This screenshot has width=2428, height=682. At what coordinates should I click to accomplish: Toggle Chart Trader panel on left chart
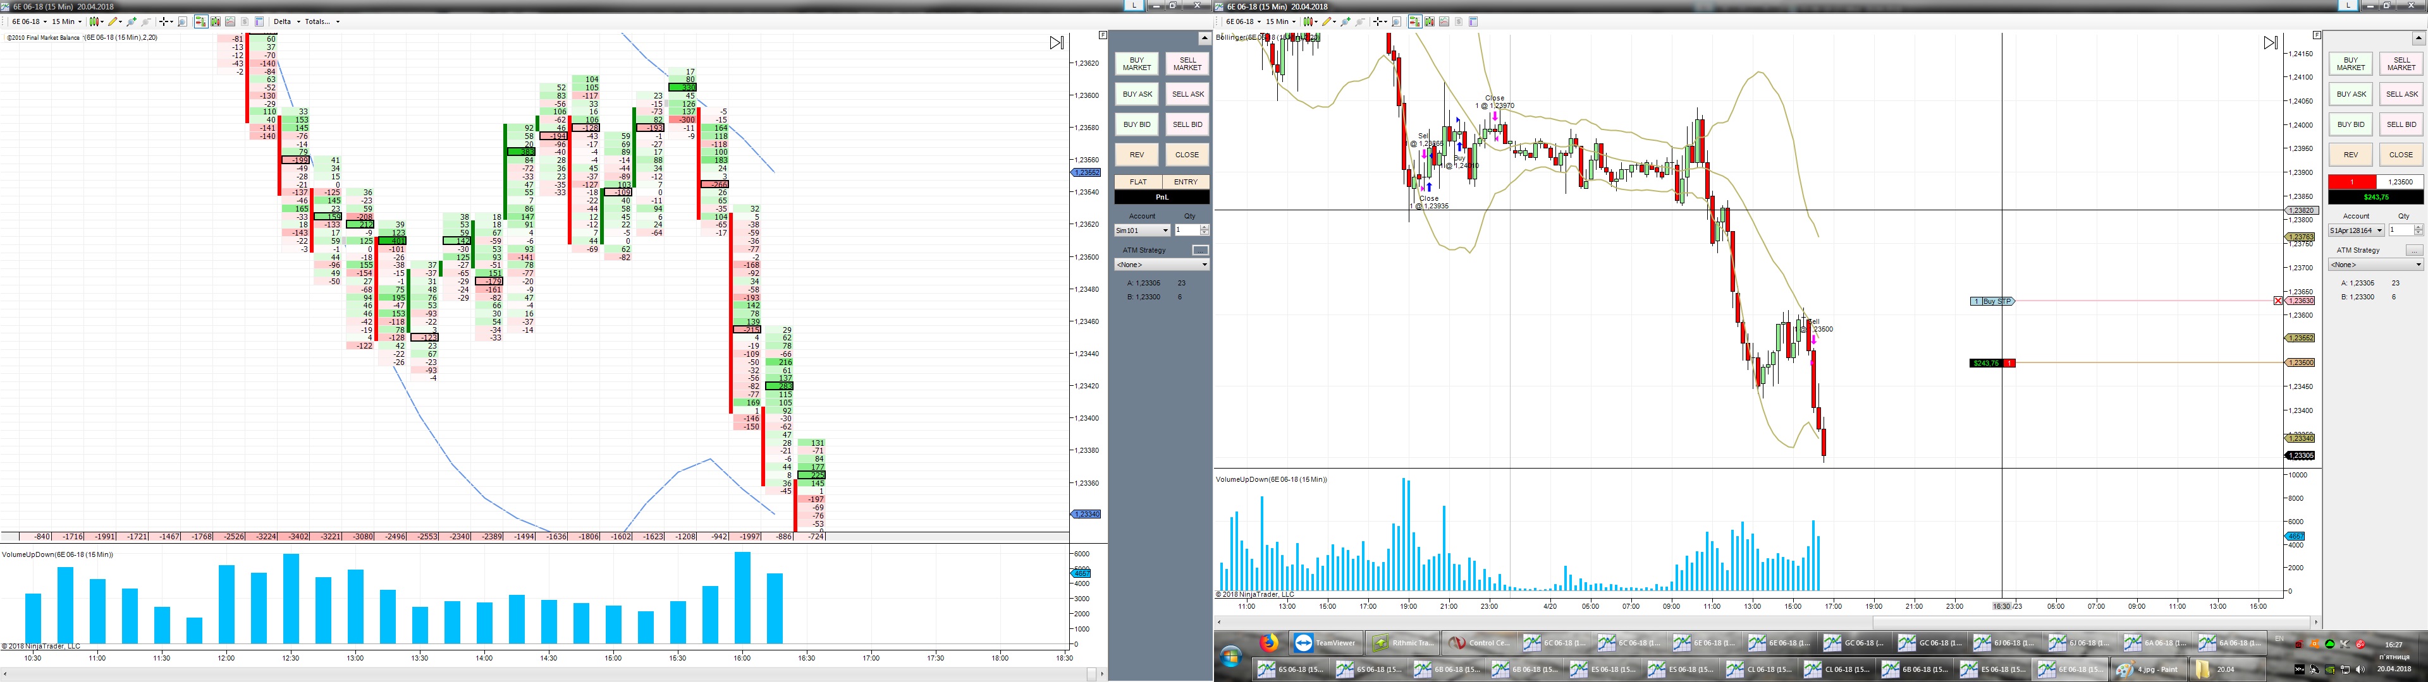201,21
